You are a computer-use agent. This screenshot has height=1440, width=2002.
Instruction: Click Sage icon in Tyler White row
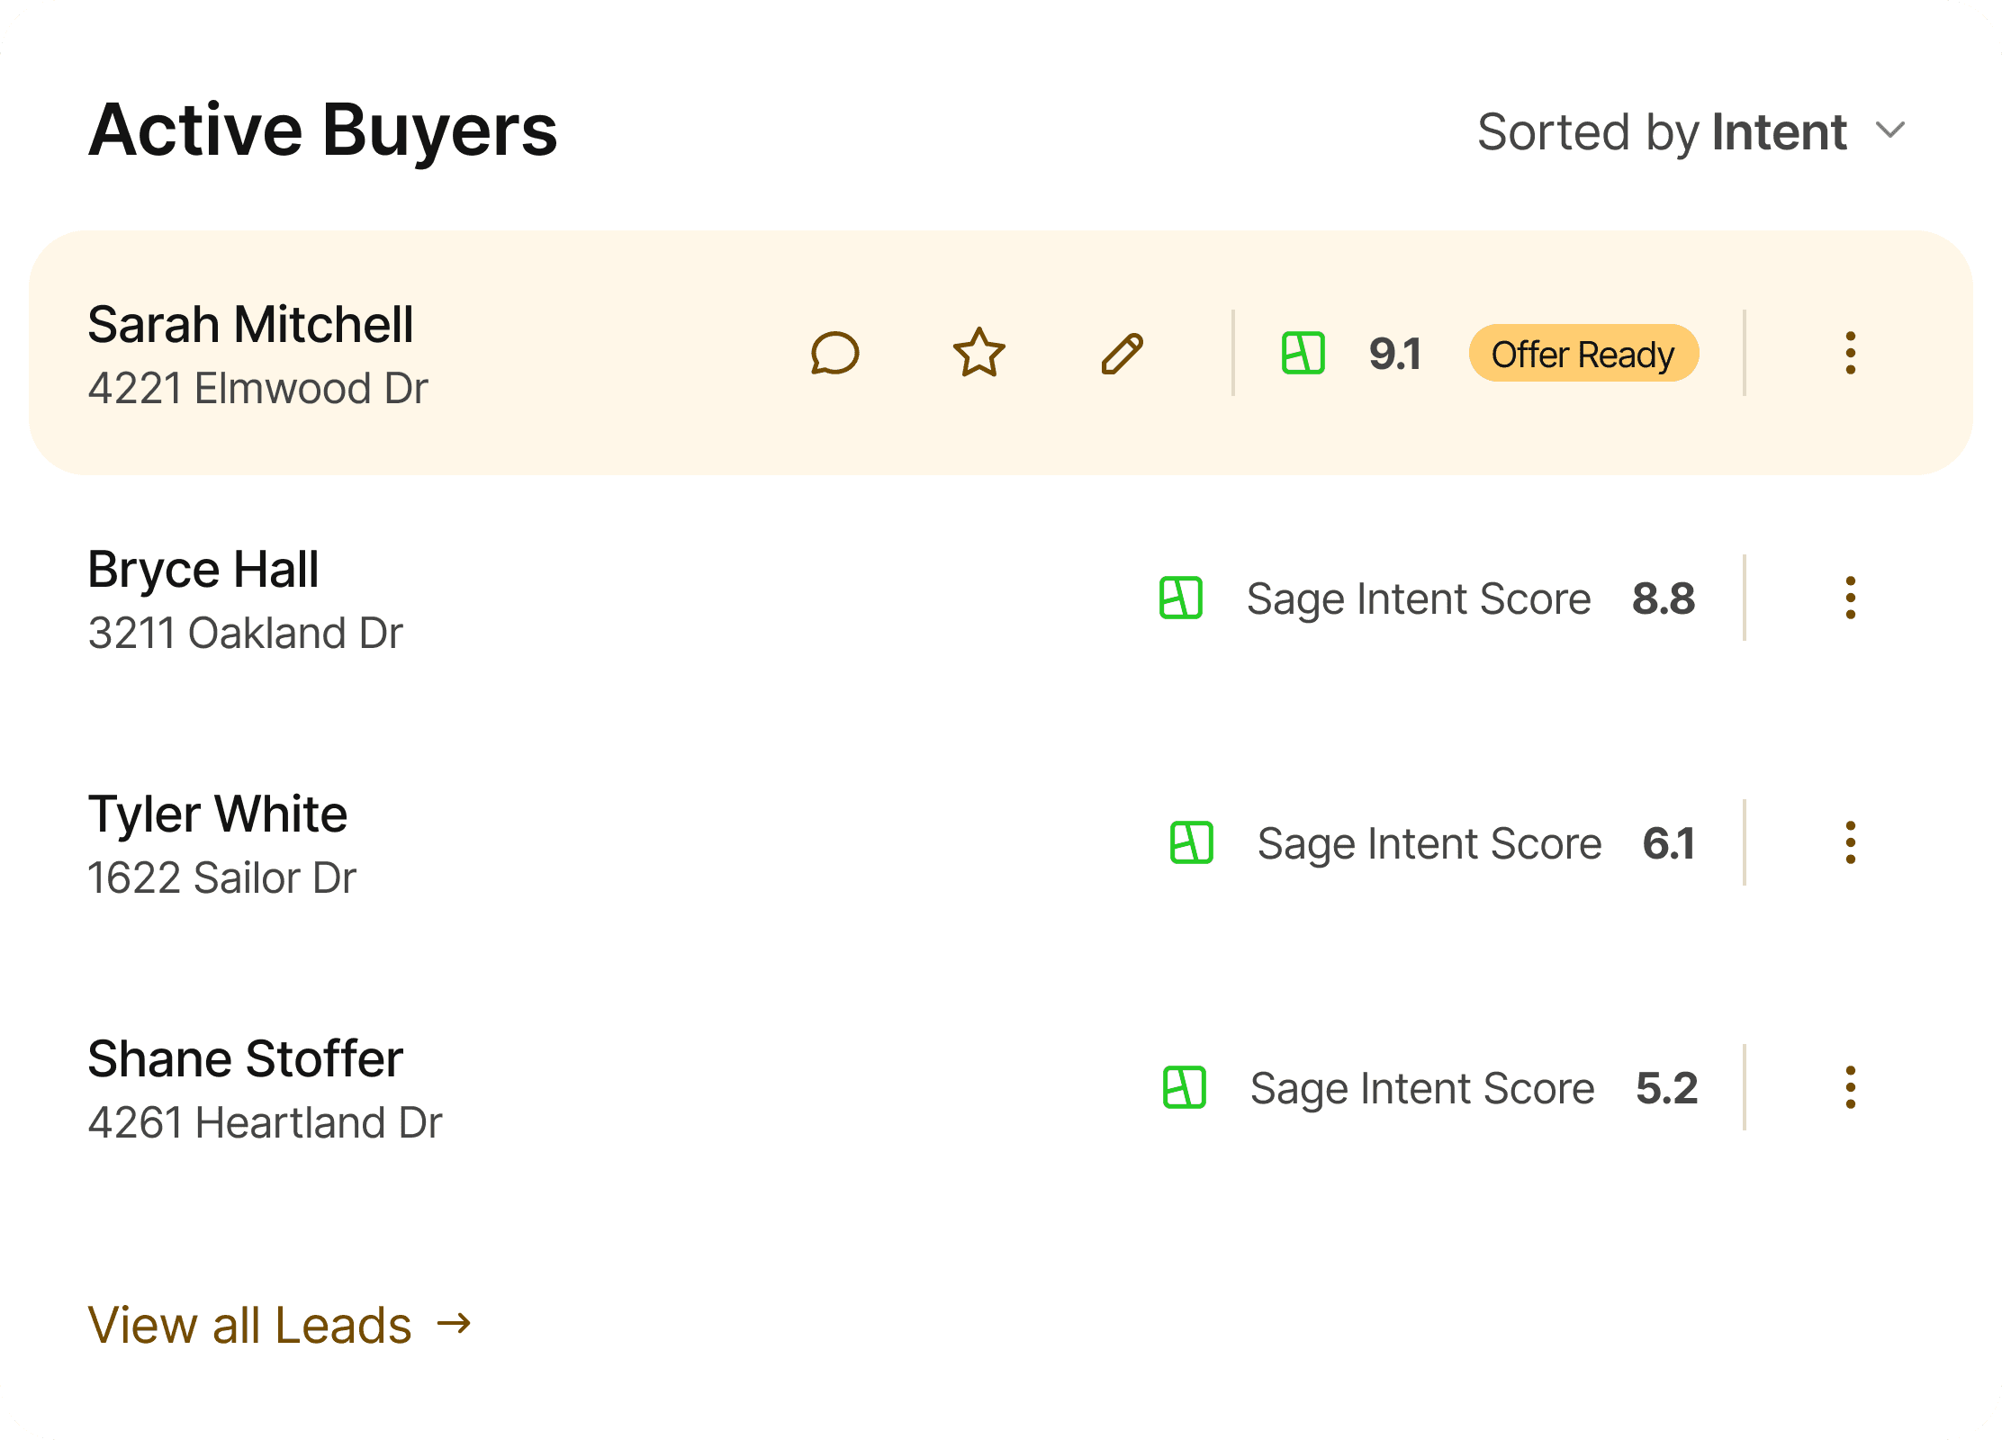coord(1191,842)
